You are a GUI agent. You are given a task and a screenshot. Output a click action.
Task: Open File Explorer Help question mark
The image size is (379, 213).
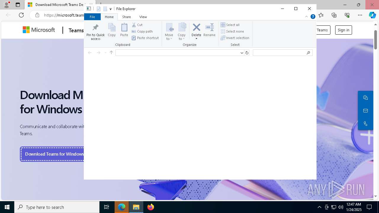(x=313, y=17)
